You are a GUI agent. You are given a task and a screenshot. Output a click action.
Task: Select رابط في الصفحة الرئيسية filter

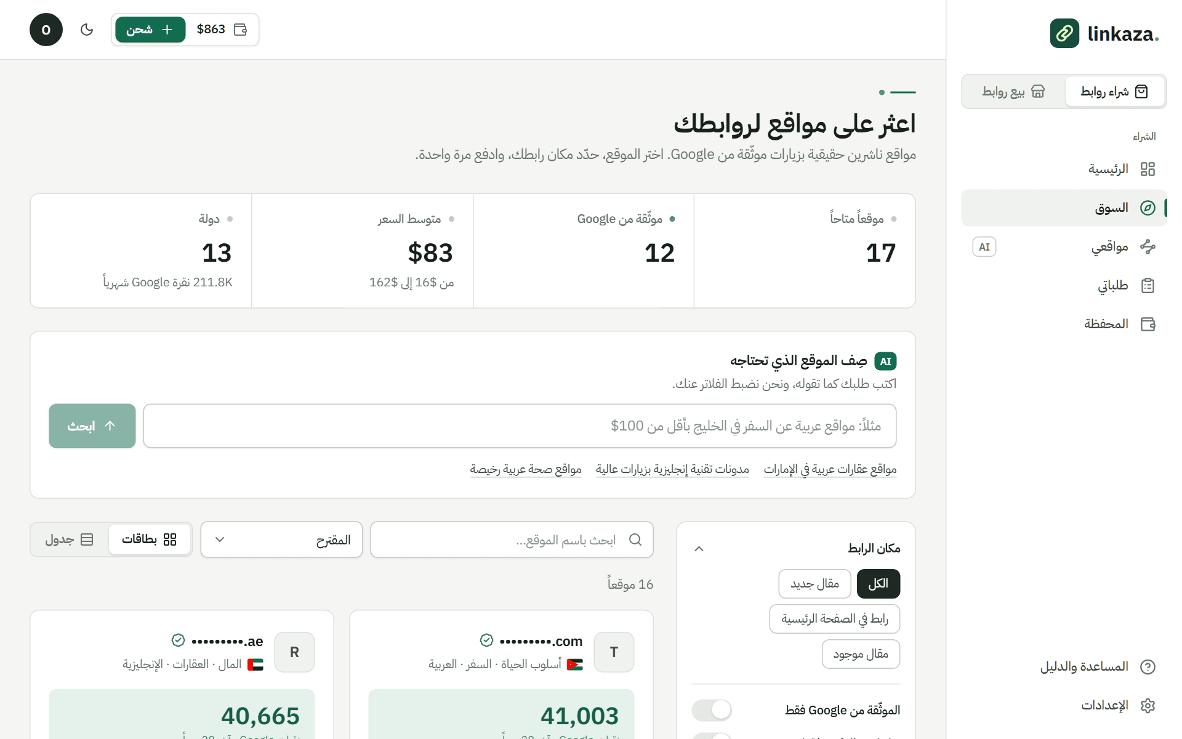(835, 619)
